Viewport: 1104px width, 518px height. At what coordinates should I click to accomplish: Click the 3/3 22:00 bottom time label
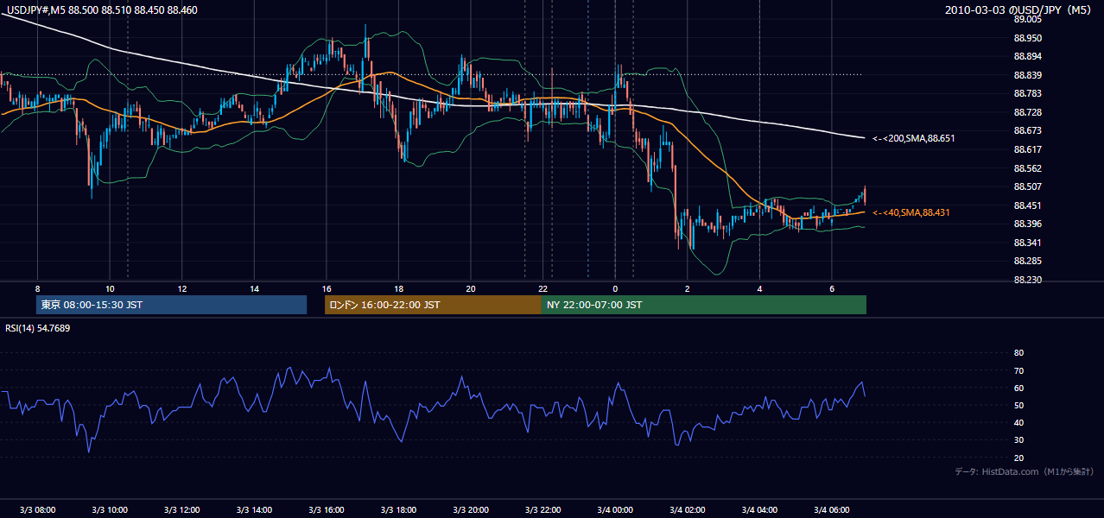point(542,509)
